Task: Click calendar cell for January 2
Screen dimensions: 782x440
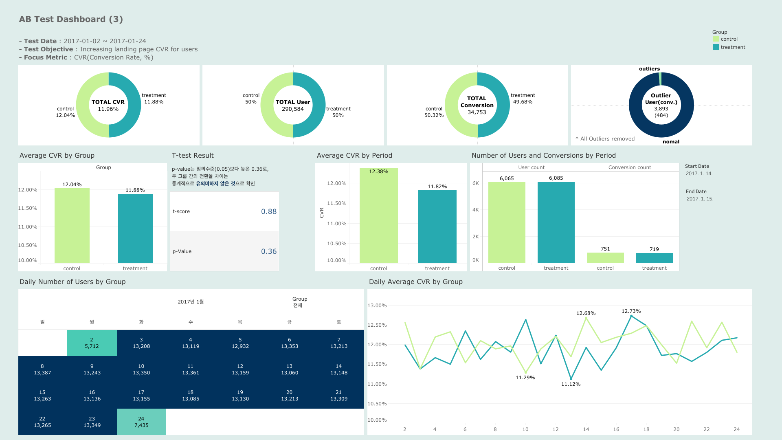Action: pyautogui.click(x=92, y=343)
